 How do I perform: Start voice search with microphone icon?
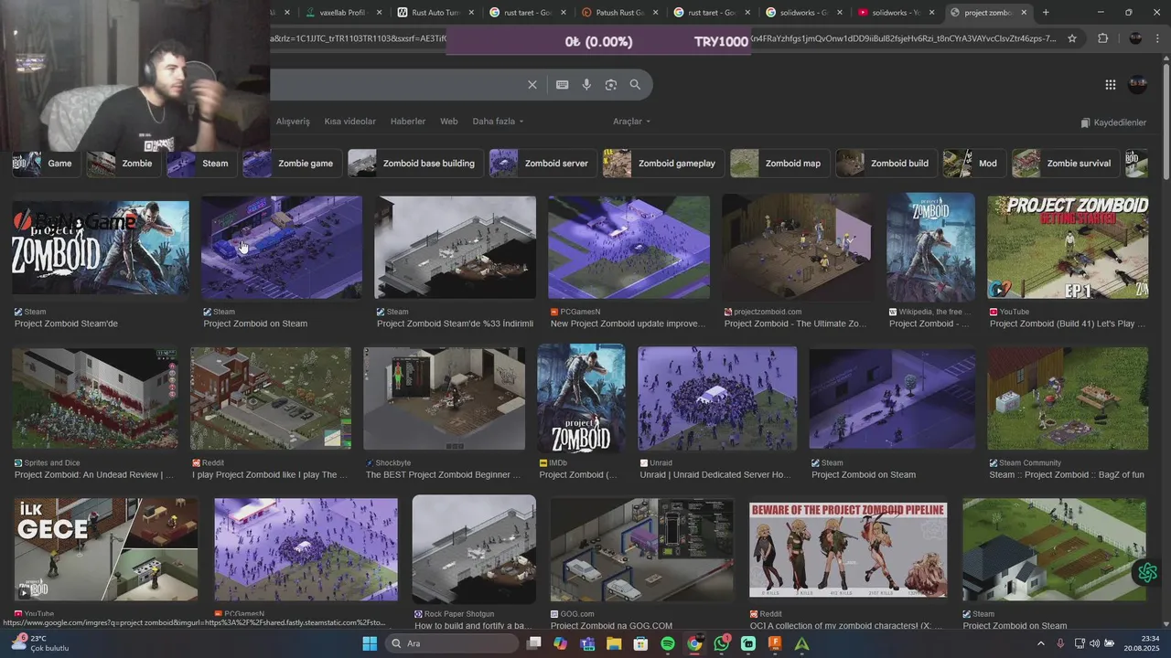tap(586, 85)
